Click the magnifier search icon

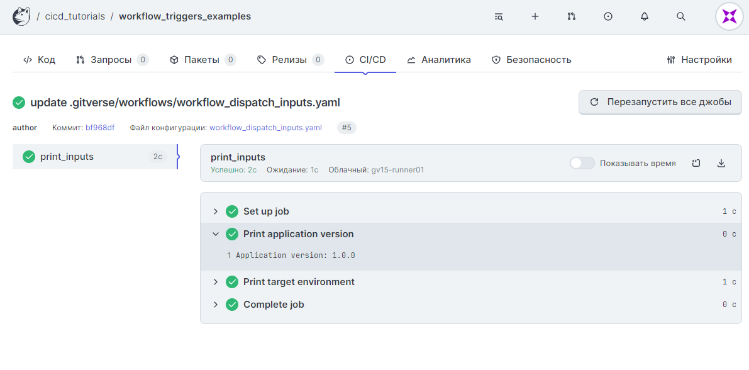coord(681,17)
